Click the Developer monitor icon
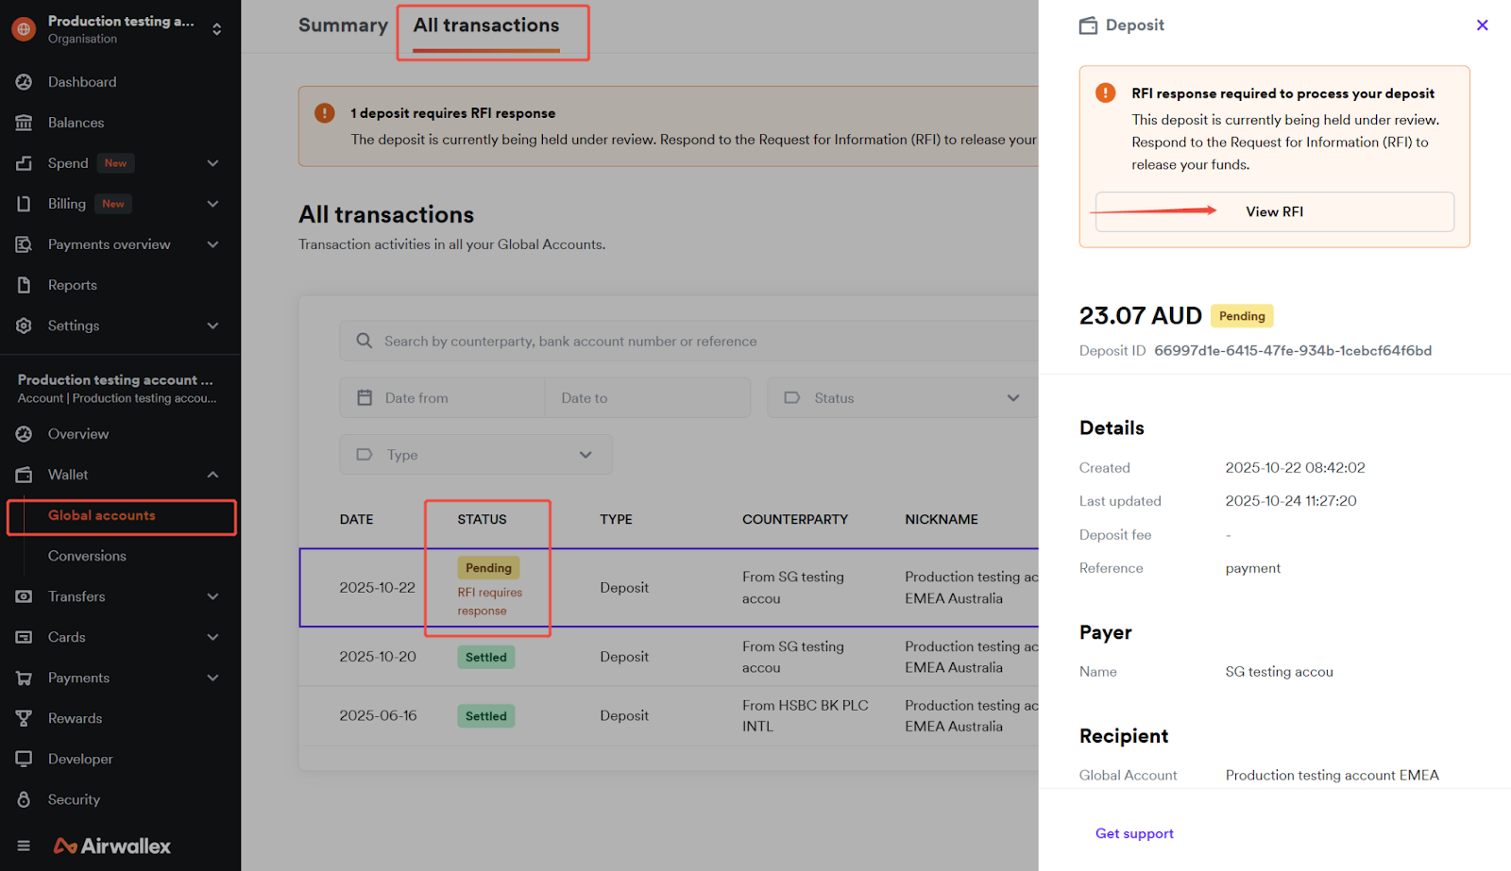 point(25,759)
